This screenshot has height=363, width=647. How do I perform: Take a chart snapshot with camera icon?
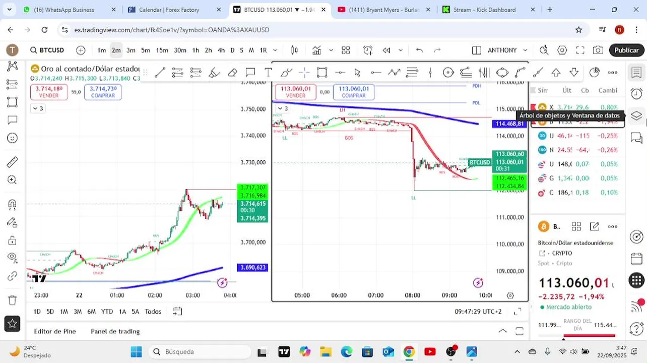click(x=598, y=50)
